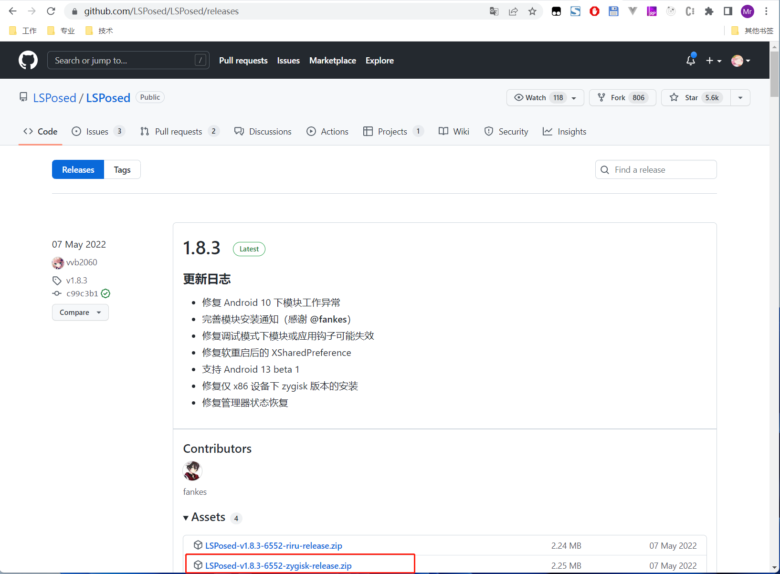The width and height of the screenshot is (780, 574).
Task: Switch to the repository Issues tab
Action: click(98, 131)
